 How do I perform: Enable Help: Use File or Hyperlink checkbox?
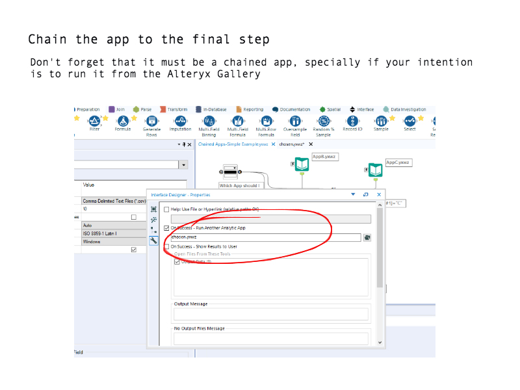[x=167, y=209]
